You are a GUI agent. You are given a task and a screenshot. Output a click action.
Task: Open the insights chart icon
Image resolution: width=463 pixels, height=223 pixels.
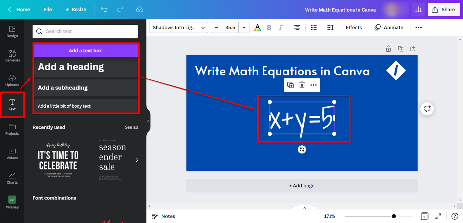419,10
